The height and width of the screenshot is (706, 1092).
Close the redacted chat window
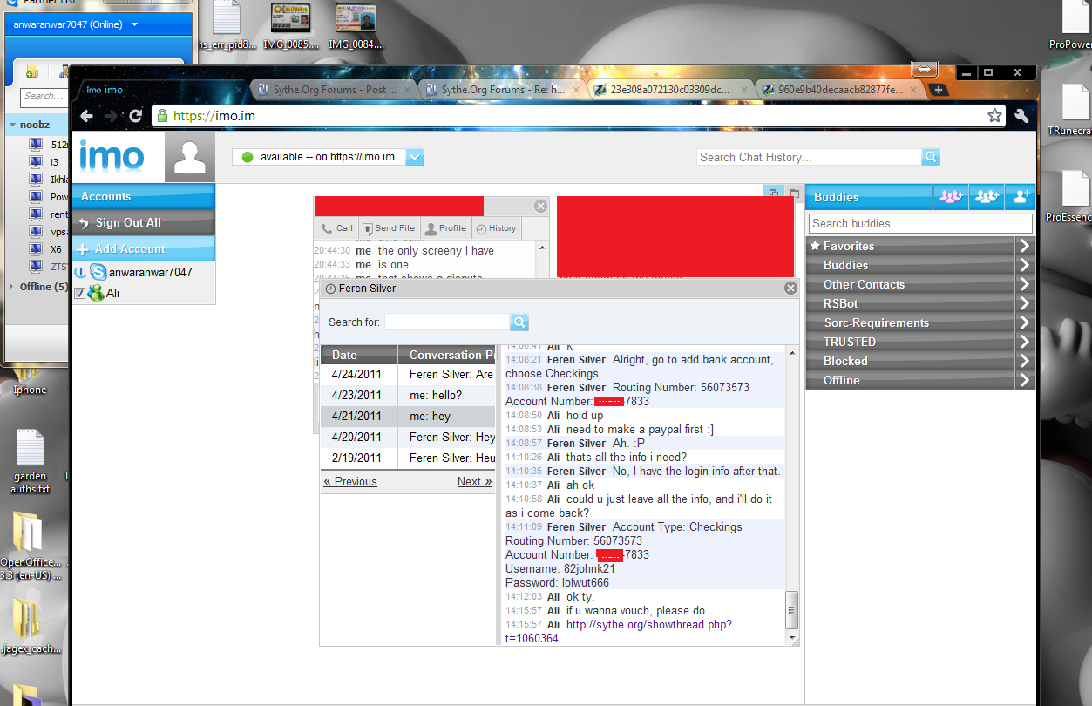(540, 207)
